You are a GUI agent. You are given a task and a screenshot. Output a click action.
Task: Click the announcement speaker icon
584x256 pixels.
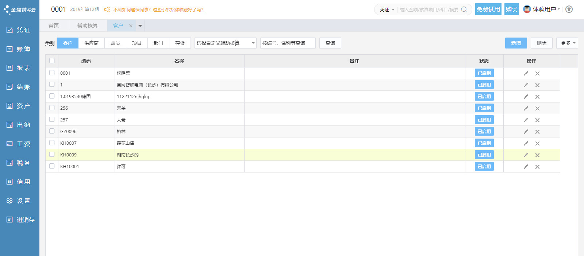click(x=107, y=9)
